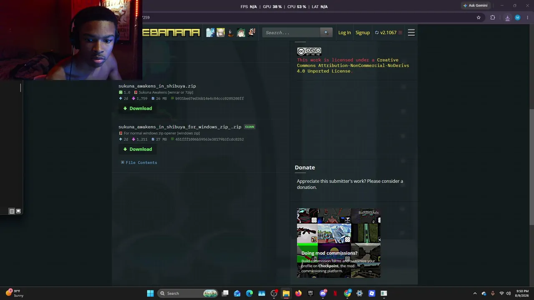Open the blonde character game icon
The image size is (534, 300).
click(x=221, y=32)
